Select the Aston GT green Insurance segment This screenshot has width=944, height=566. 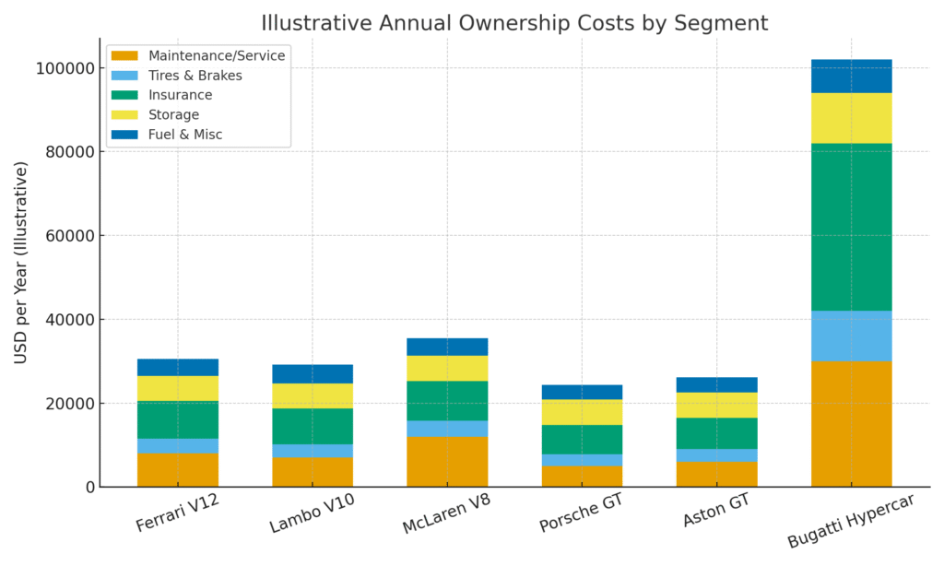[x=716, y=433]
